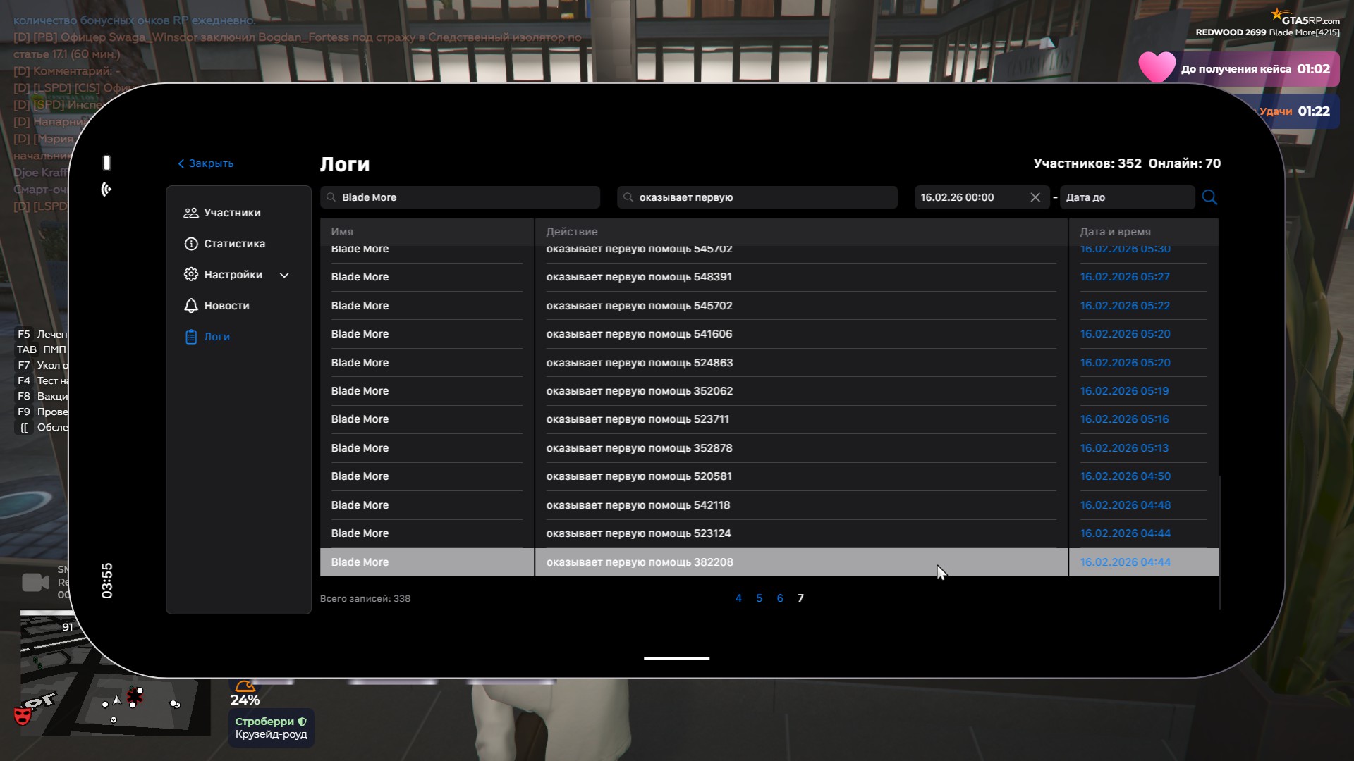Clear the start date with the X icon
Viewport: 1354px width, 761px height.
click(x=1035, y=197)
